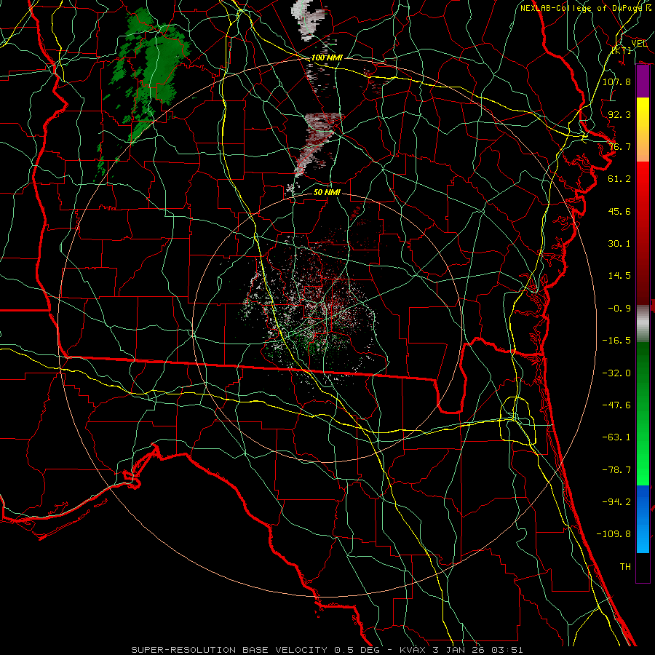Click the -63.1 legend value

pyautogui.click(x=616, y=437)
